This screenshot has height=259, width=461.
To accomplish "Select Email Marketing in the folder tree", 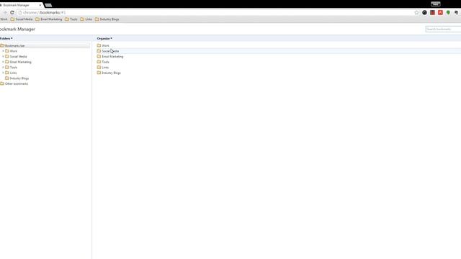I will click(18, 62).
